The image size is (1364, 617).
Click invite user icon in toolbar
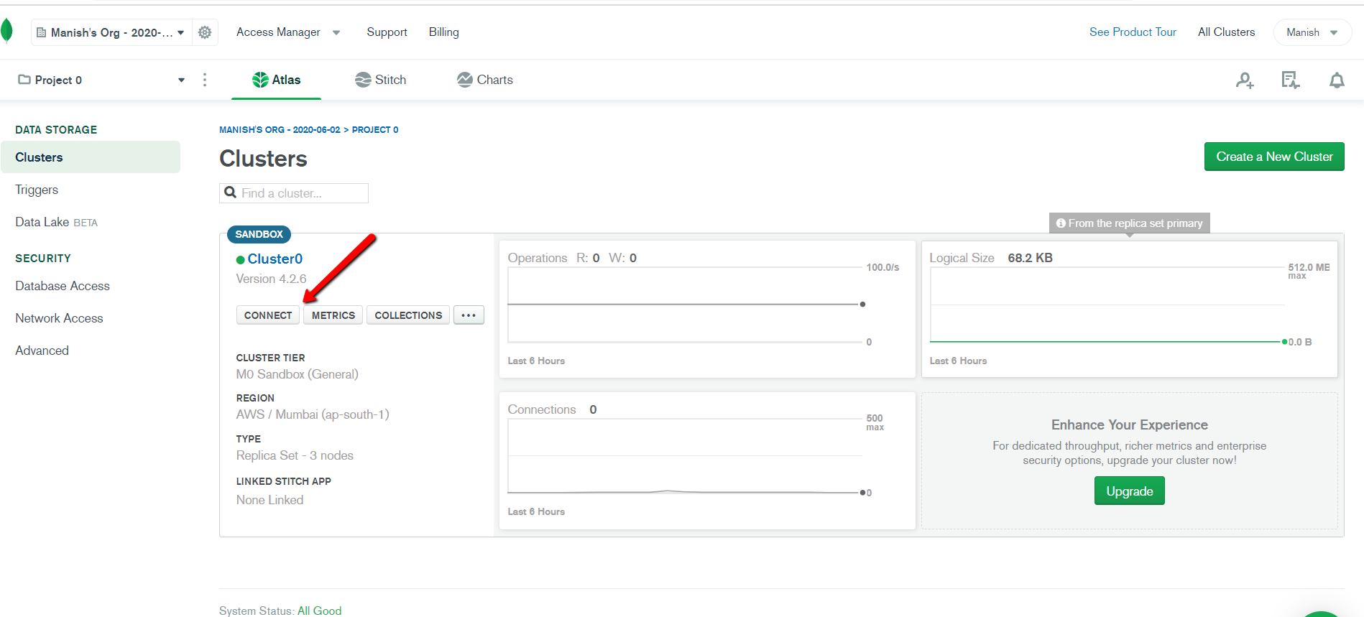coord(1245,80)
